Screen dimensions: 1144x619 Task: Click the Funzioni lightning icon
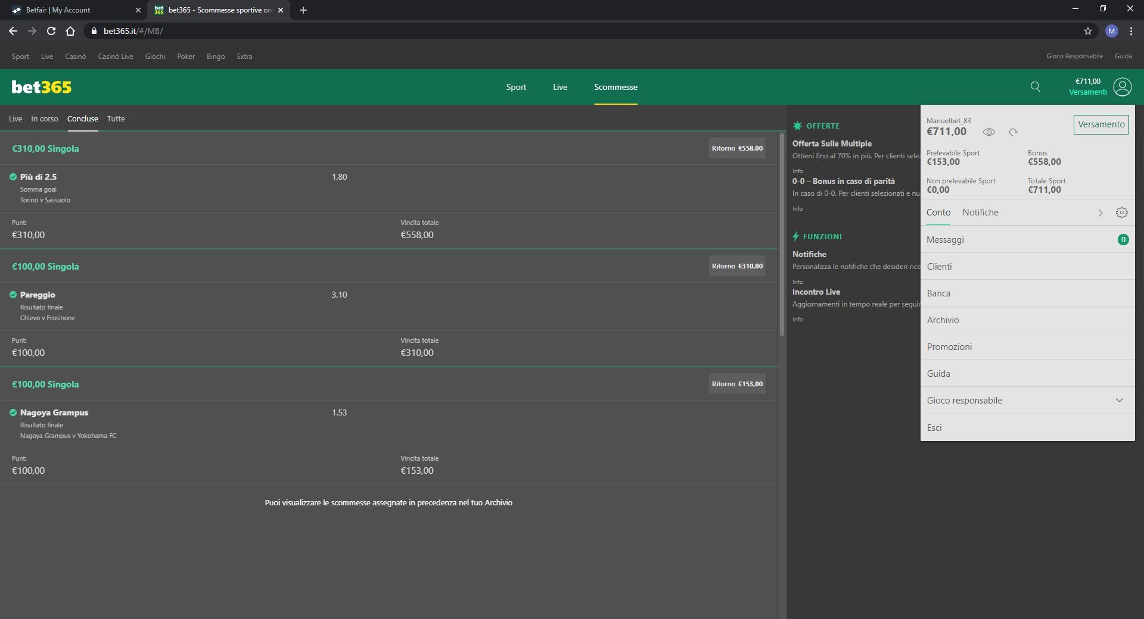click(795, 236)
